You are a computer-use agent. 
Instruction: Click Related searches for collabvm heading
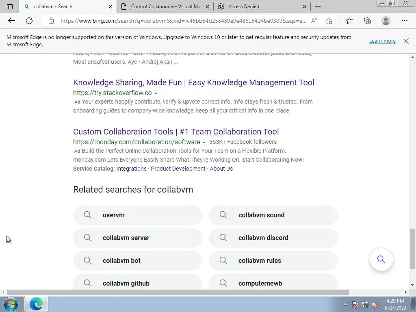point(133,189)
